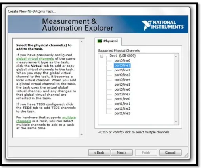
Task: Click the Supported Physical Channels label
Action: [119, 50]
